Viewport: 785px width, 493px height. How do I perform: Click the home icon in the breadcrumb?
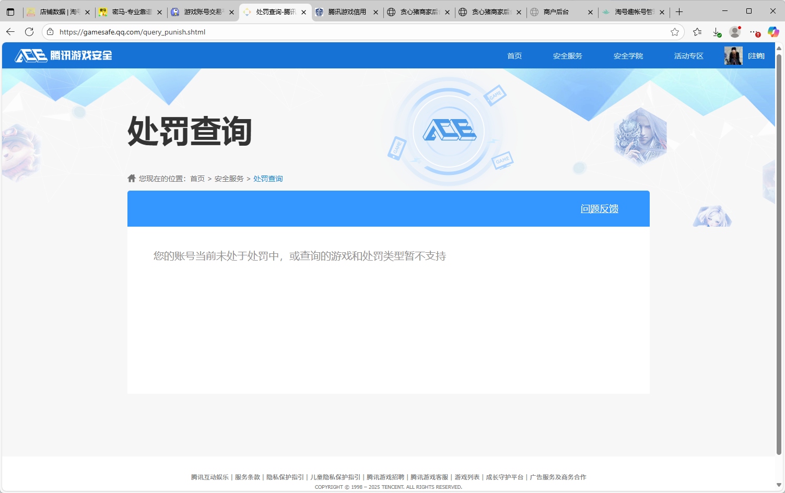tap(131, 178)
